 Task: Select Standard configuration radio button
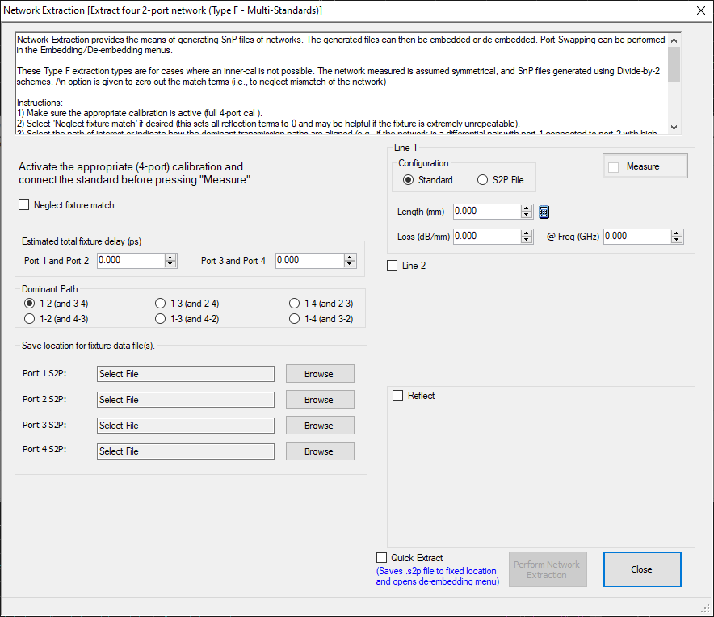tap(409, 180)
